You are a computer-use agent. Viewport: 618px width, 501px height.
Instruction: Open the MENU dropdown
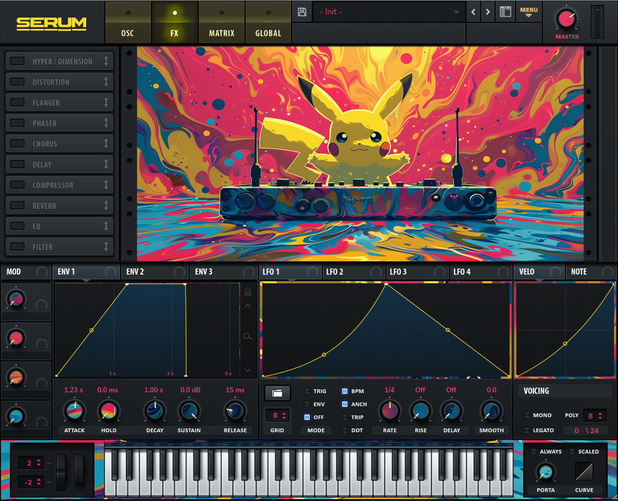(529, 12)
